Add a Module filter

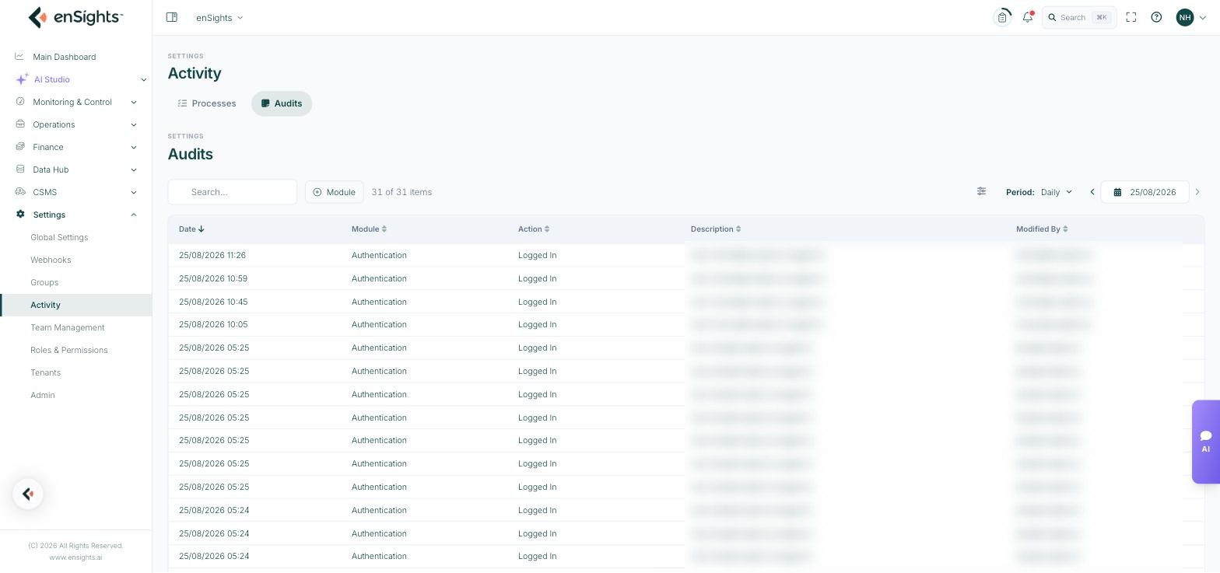pyautogui.click(x=334, y=192)
